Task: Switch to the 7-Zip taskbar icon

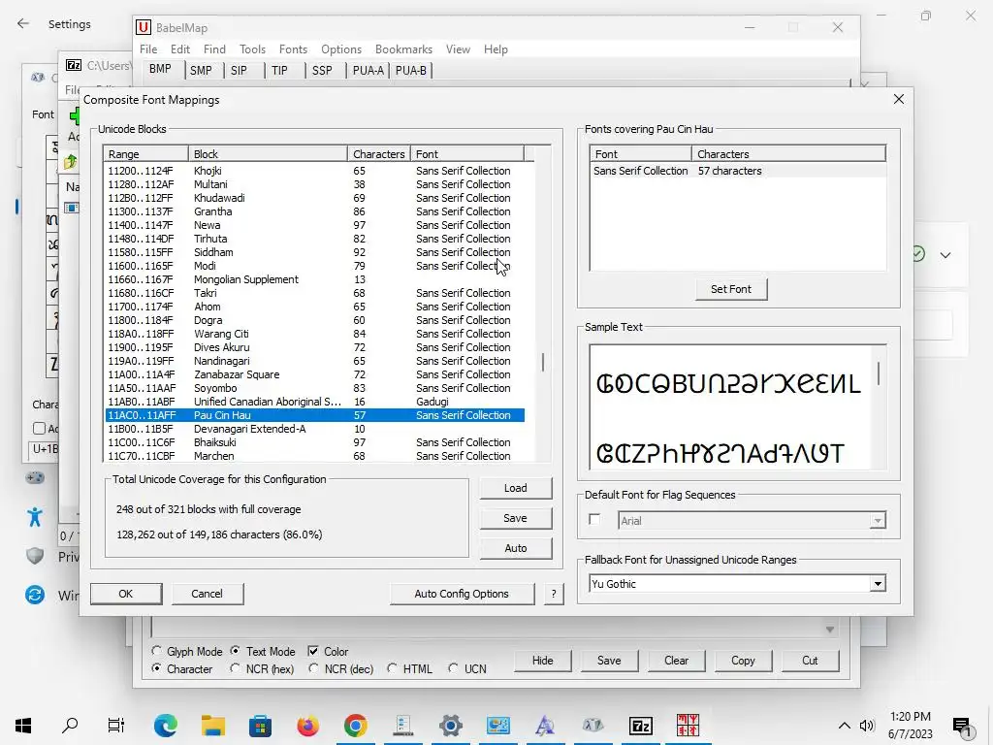Action: click(x=640, y=726)
